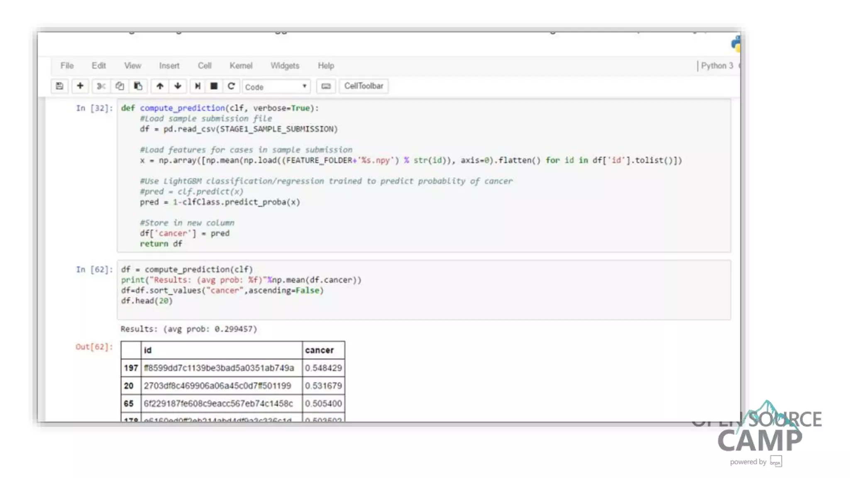Restart kernel with circular arrow icon
The image size is (850, 478).
click(231, 86)
